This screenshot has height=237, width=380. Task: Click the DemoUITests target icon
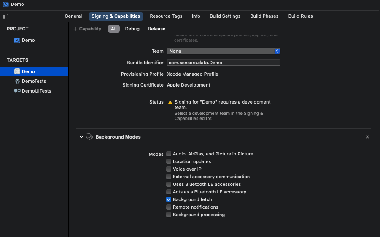(17, 91)
